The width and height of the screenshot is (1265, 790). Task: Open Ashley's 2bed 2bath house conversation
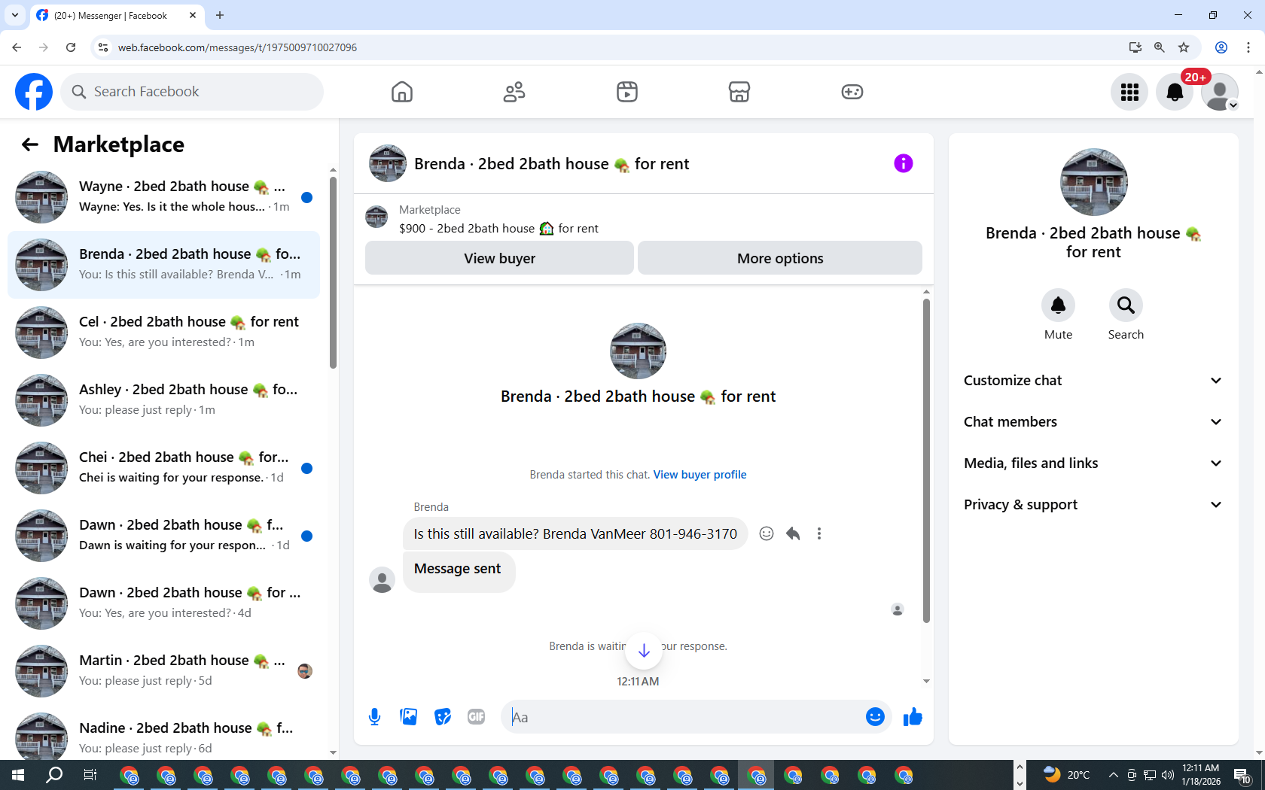coord(163,400)
